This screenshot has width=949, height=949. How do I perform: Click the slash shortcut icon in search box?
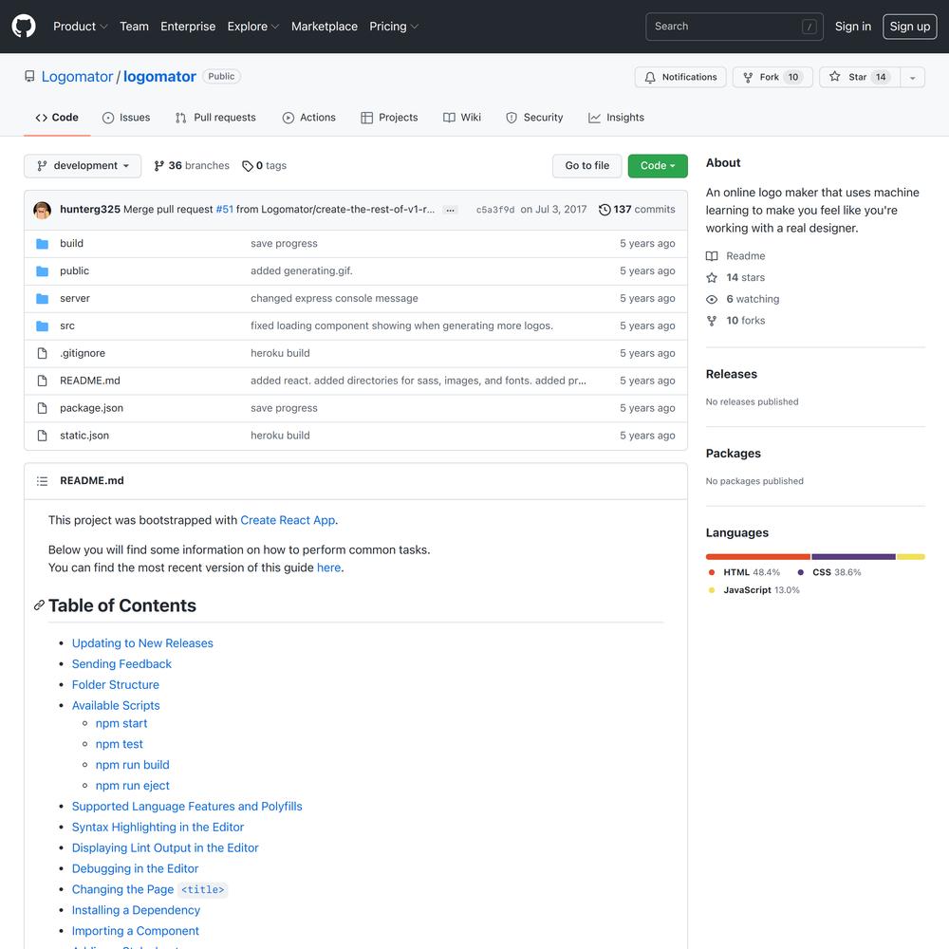[809, 27]
